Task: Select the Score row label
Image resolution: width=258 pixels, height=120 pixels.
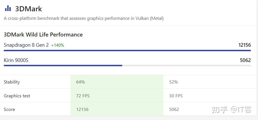Action: click(x=9, y=110)
